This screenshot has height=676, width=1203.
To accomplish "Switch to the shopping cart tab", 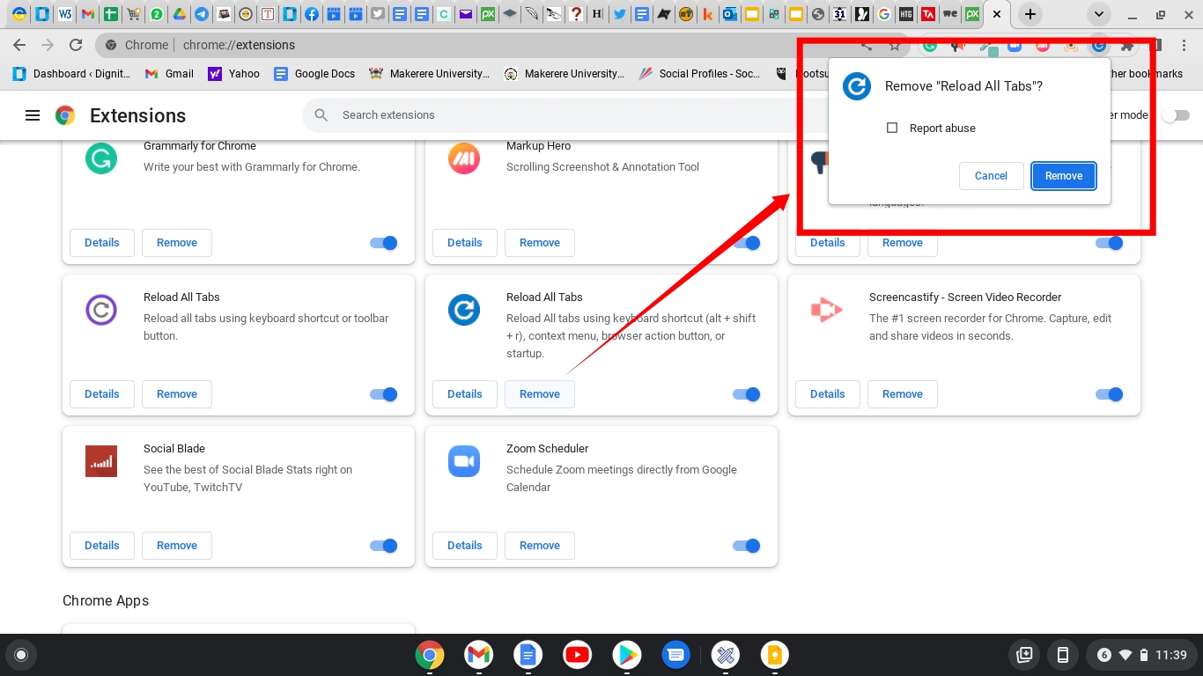I will click(133, 14).
